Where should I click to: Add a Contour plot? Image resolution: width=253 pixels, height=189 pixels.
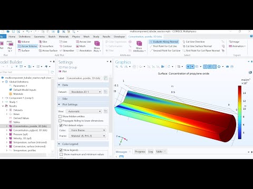click(65, 46)
